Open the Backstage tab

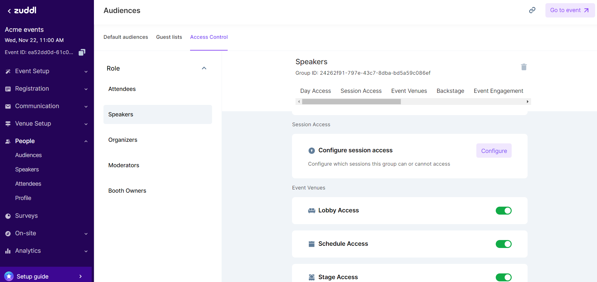point(450,91)
